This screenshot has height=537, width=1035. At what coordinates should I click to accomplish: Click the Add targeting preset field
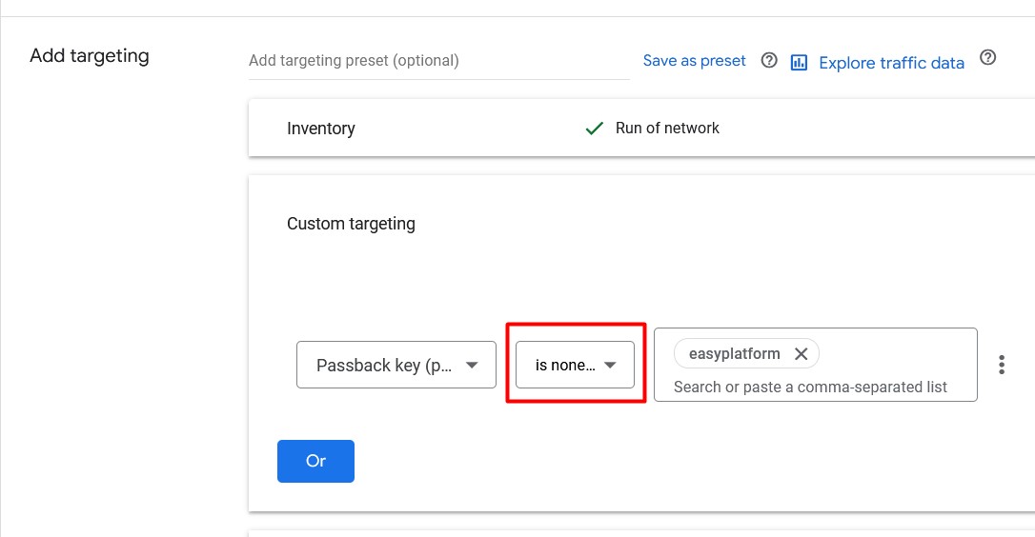point(439,61)
